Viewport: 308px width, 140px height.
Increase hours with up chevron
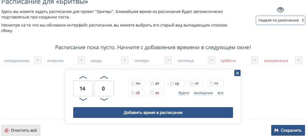[83, 78]
